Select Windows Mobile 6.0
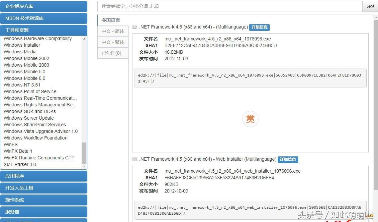The height and width of the screenshot is (222, 378). (x=24, y=78)
